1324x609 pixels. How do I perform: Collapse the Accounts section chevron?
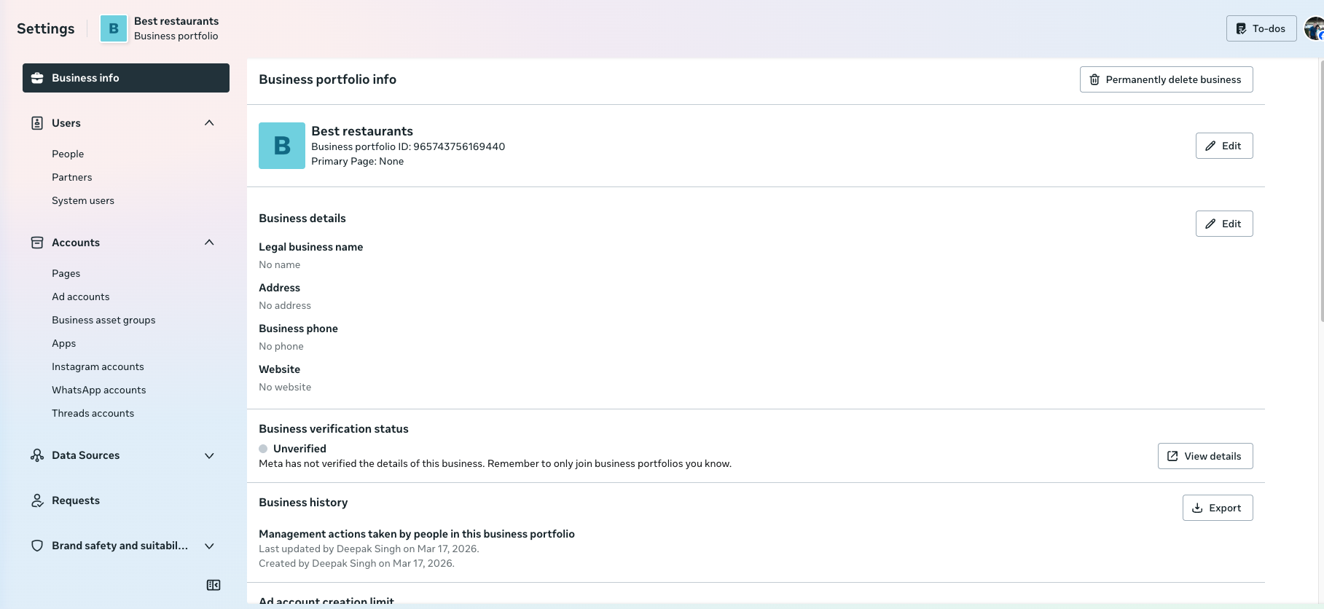(x=209, y=243)
